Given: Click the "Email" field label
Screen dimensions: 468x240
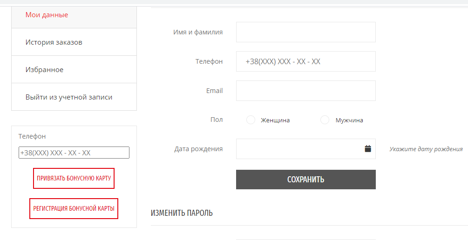Looking at the screenshot, I should 214,91.
